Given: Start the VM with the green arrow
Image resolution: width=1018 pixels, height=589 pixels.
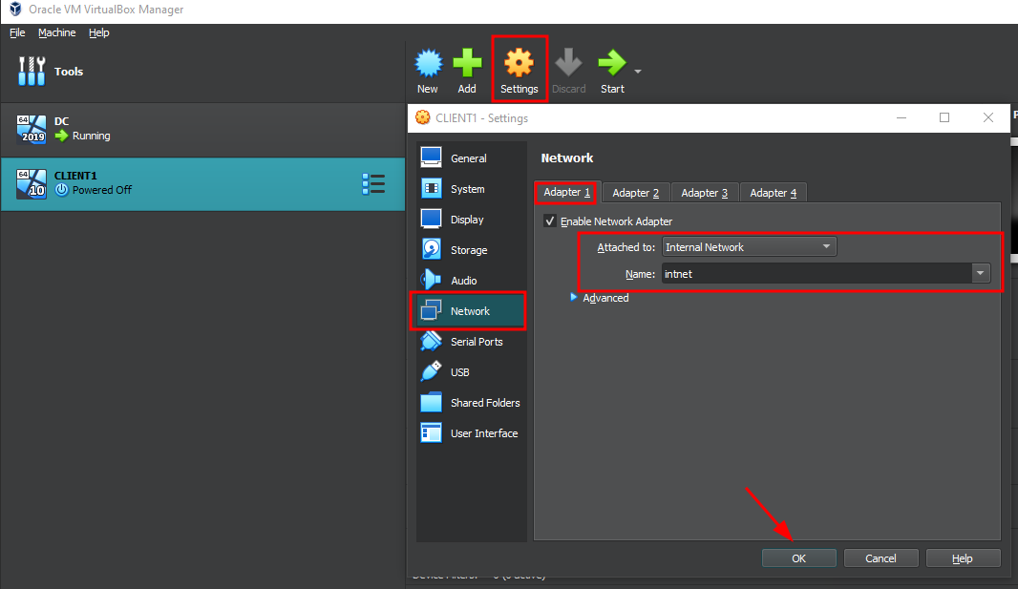Looking at the screenshot, I should tap(611, 65).
